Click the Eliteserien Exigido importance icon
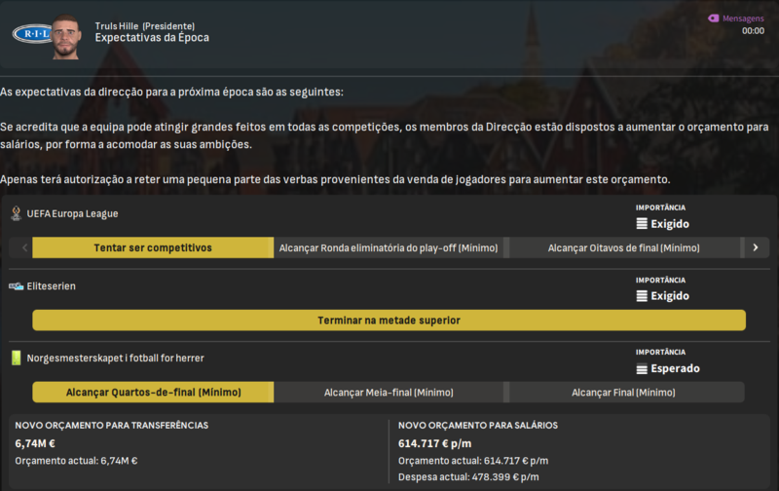The width and height of the screenshot is (779, 491). click(642, 296)
